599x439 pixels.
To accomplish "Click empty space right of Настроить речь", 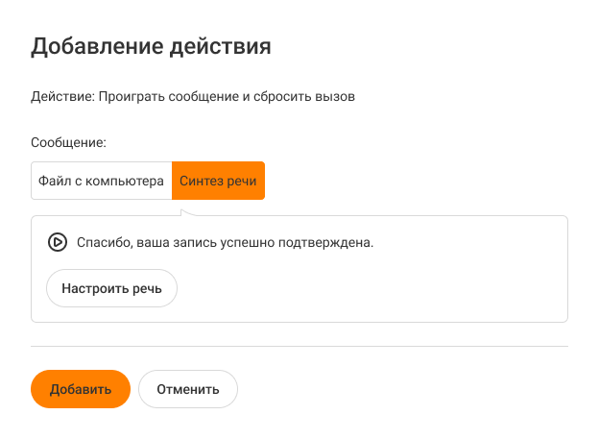I will [x=365, y=287].
